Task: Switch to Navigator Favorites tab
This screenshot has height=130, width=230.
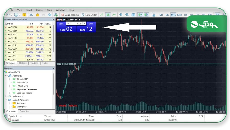Action: (24, 111)
